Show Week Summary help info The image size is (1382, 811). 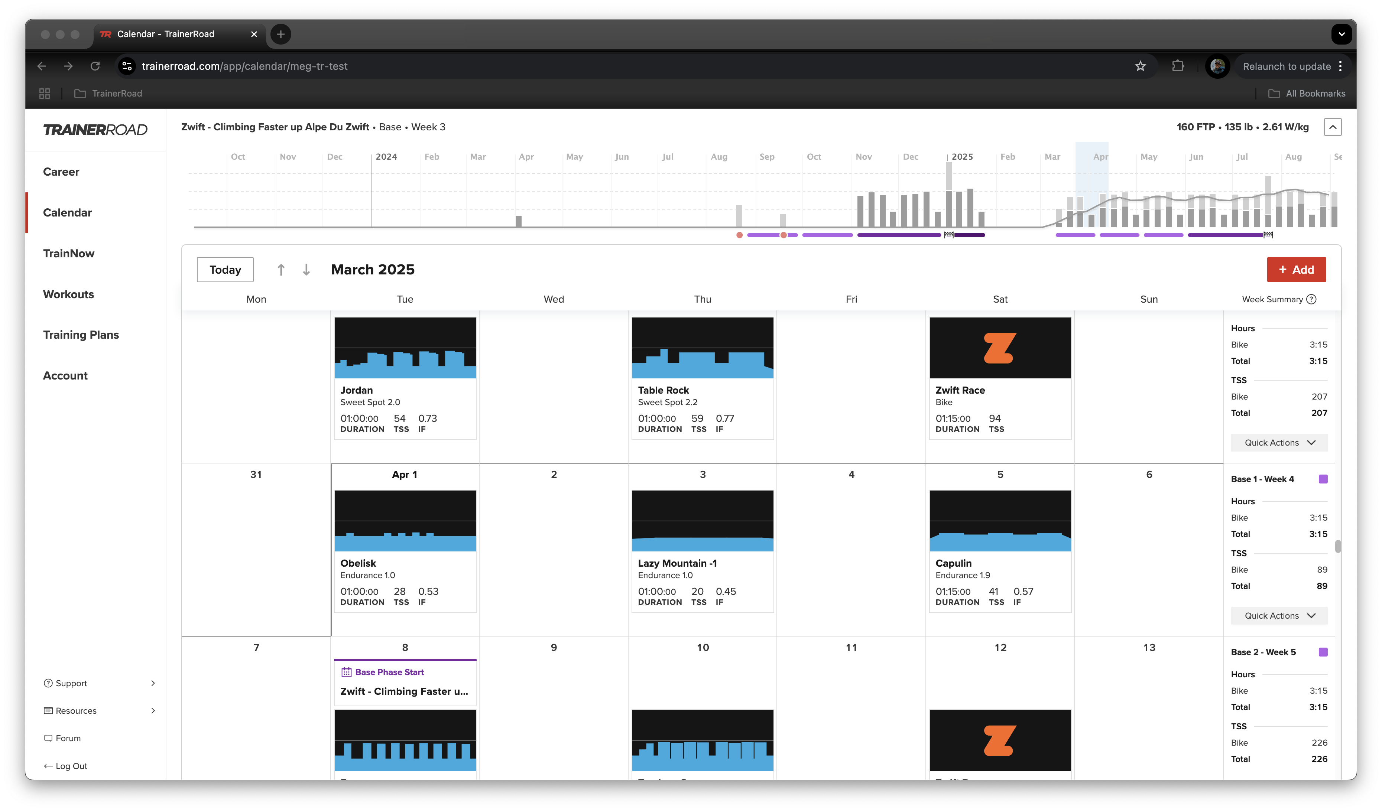[1311, 299]
